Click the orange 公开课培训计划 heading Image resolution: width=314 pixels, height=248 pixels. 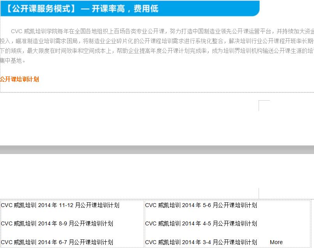coord(20,79)
